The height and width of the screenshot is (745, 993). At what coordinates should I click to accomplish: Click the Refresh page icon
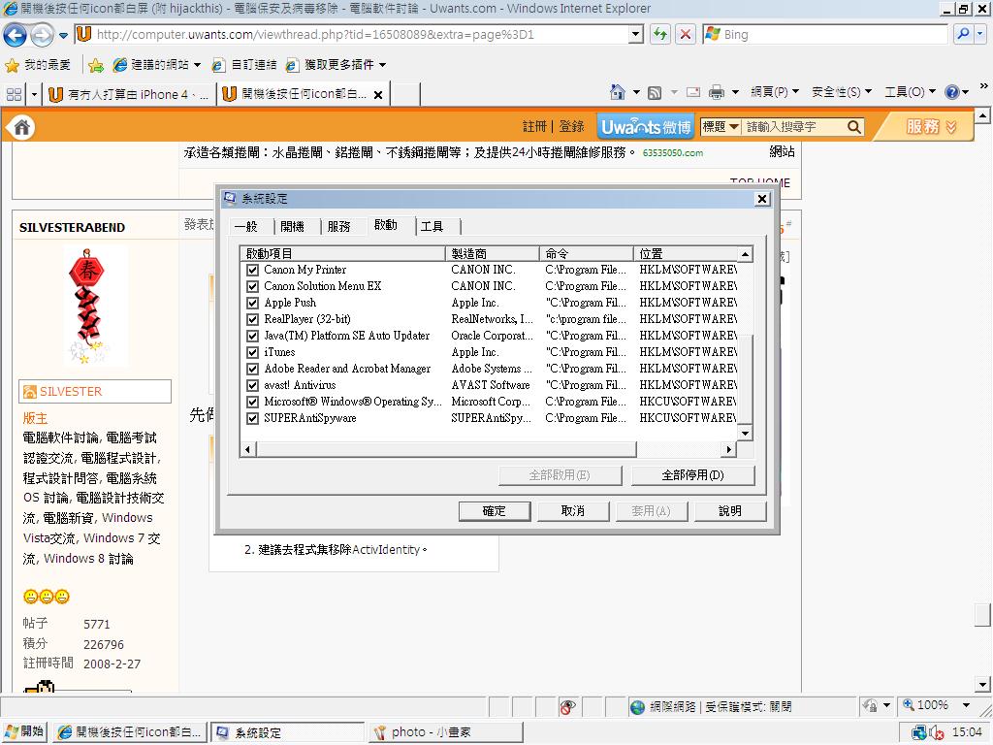[x=659, y=34]
